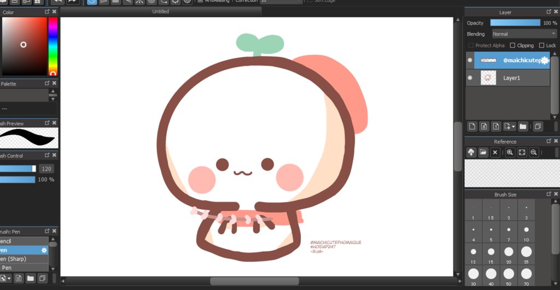Viewport: 560px width, 290px height.
Task: Click the canvas vertical scrollbar thumb
Action: [458, 146]
